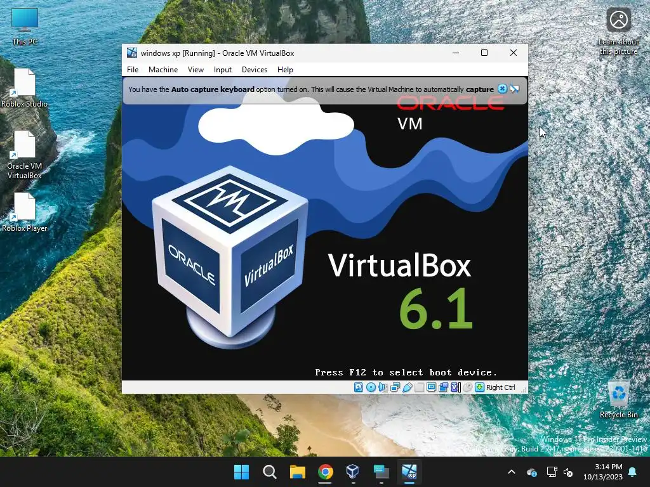Open taskbar Search

pos(269,472)
